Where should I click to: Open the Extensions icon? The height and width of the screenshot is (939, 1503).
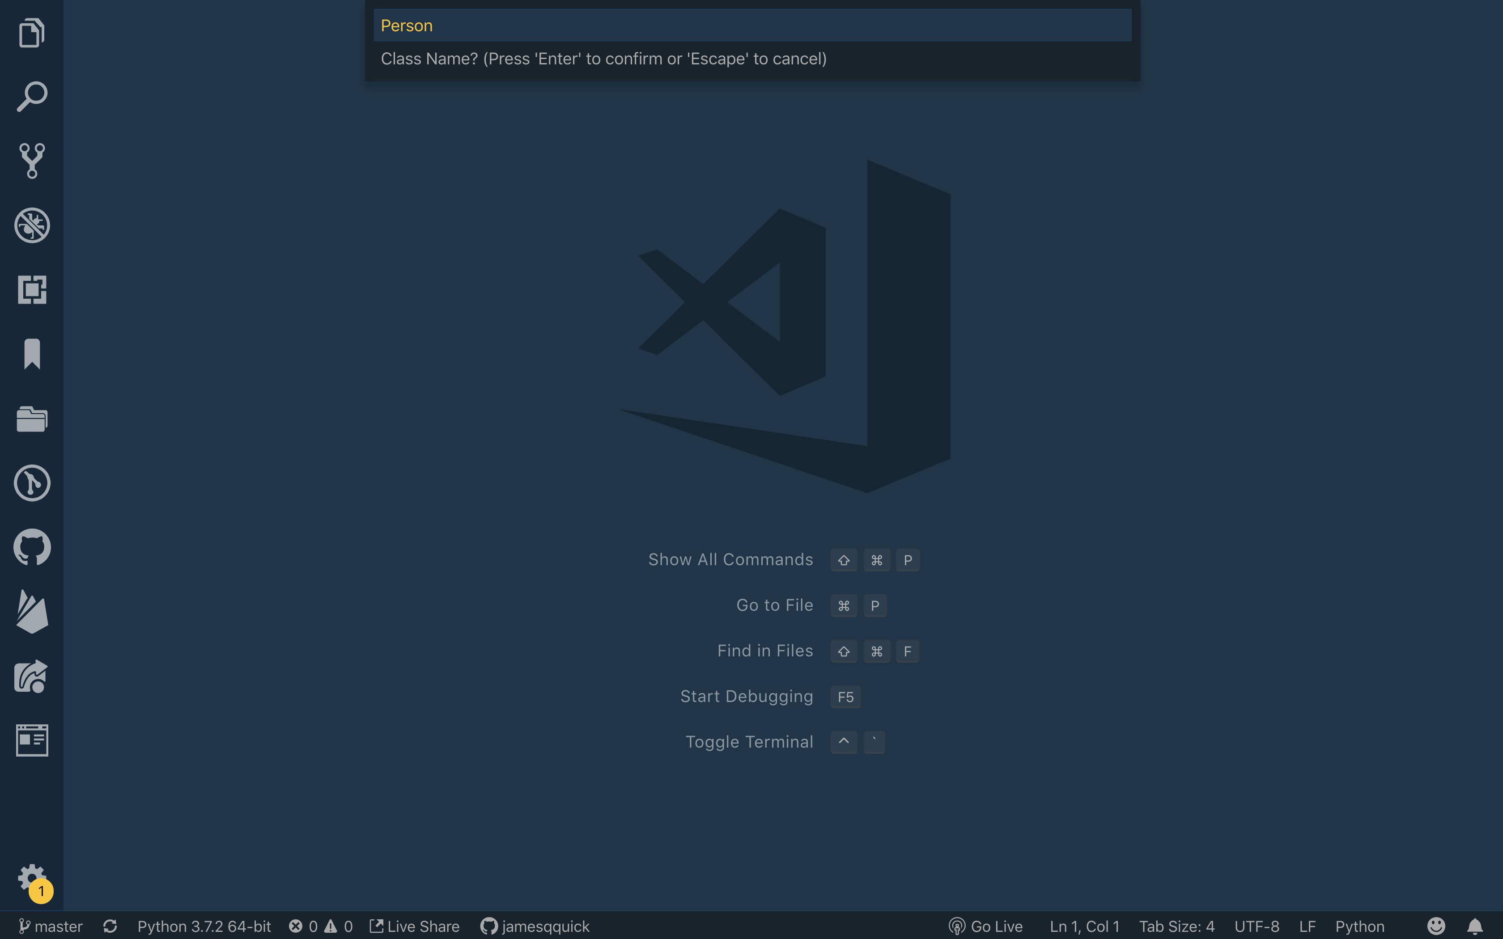coord(32,289)
